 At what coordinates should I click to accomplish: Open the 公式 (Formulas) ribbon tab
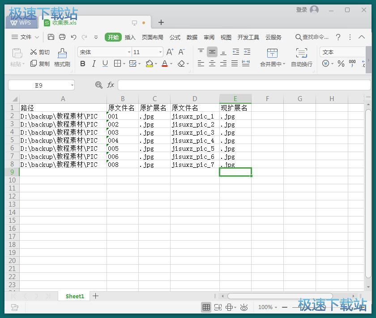pyautogui.click(x=175, y=37)
